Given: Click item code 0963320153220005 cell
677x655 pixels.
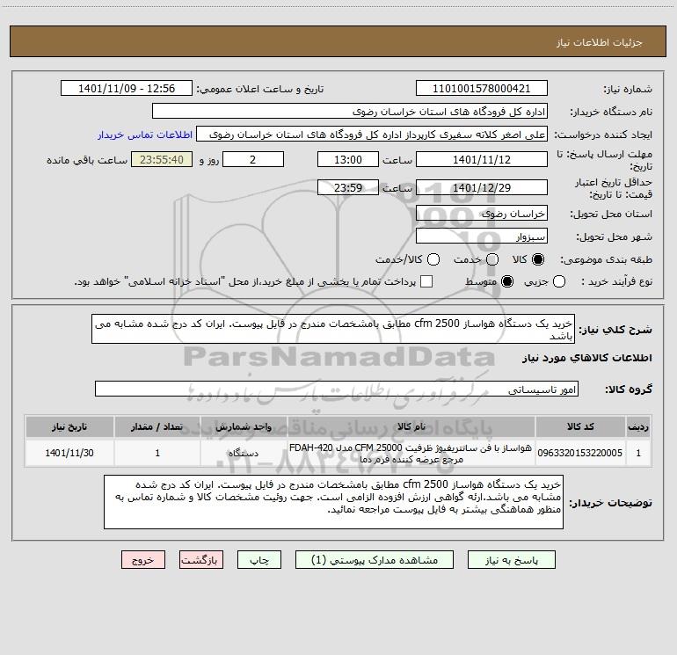Looking at the screenshot, I should tap(580, 453).
